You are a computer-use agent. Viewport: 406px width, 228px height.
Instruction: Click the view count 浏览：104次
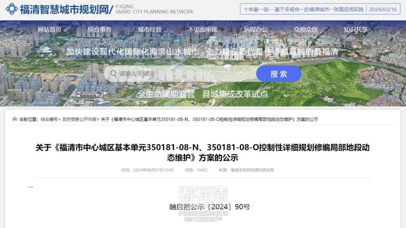pos(196,170)
